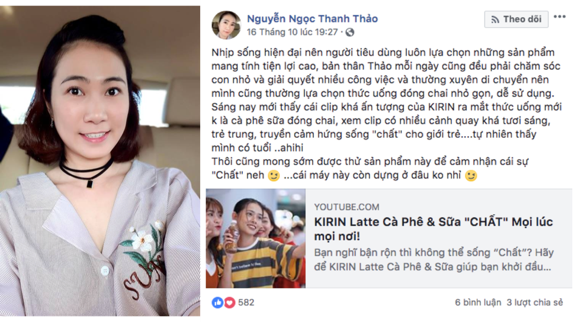Click the RSS icon in Theo dõi button
578x322 pixels.
click(496, 20)
